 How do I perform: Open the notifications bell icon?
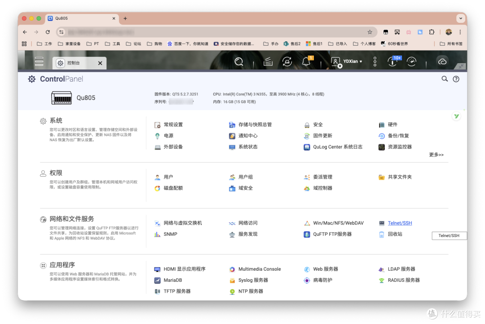307,61
